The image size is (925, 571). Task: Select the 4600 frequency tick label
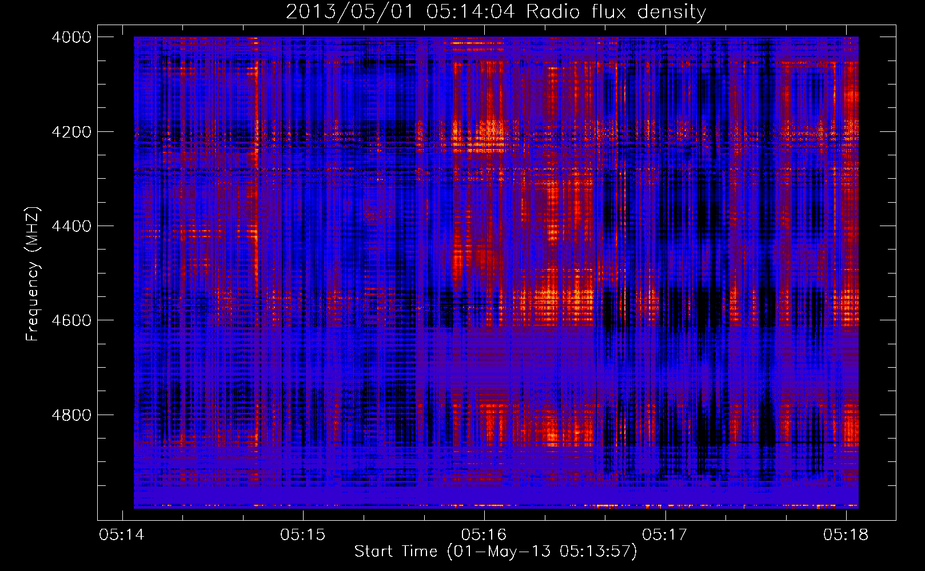point(71,320)
